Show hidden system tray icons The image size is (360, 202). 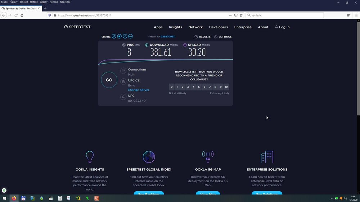332,198
